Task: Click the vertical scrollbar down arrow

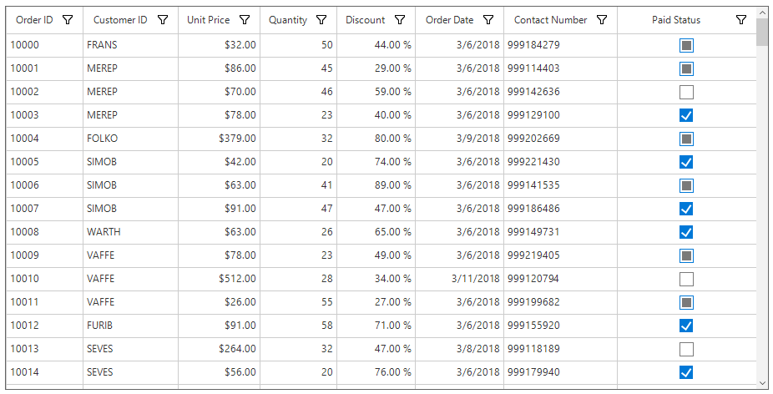Action: [762, 383]
